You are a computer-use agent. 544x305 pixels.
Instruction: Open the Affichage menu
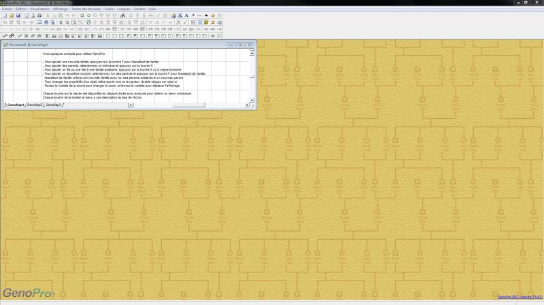(61, 9)
